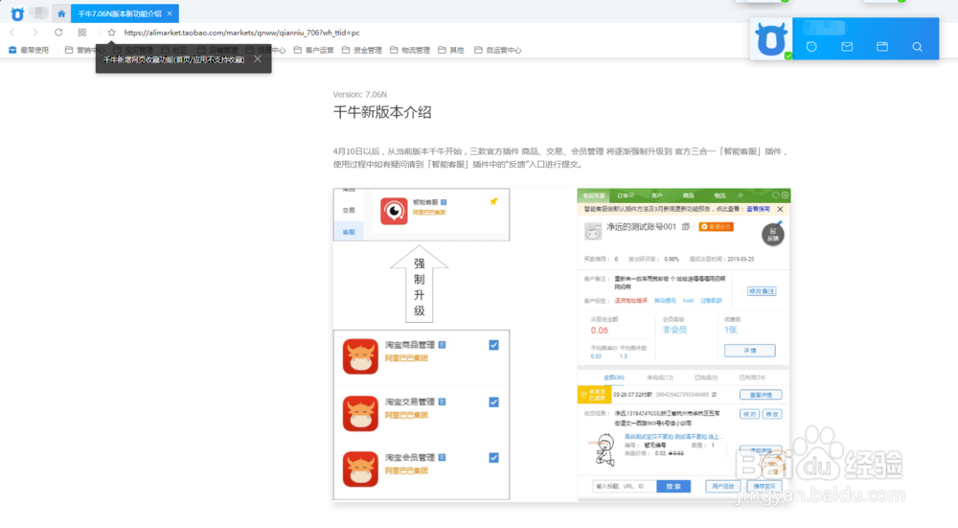Click the 千牛新版本介绍 heading

coord(382,112)
